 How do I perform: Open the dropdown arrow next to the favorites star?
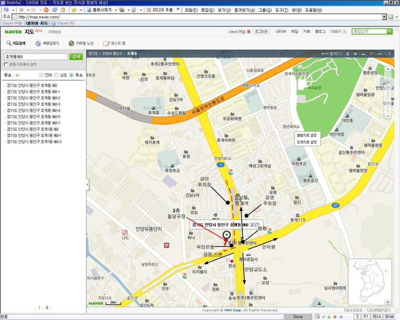tap(81, 10)
